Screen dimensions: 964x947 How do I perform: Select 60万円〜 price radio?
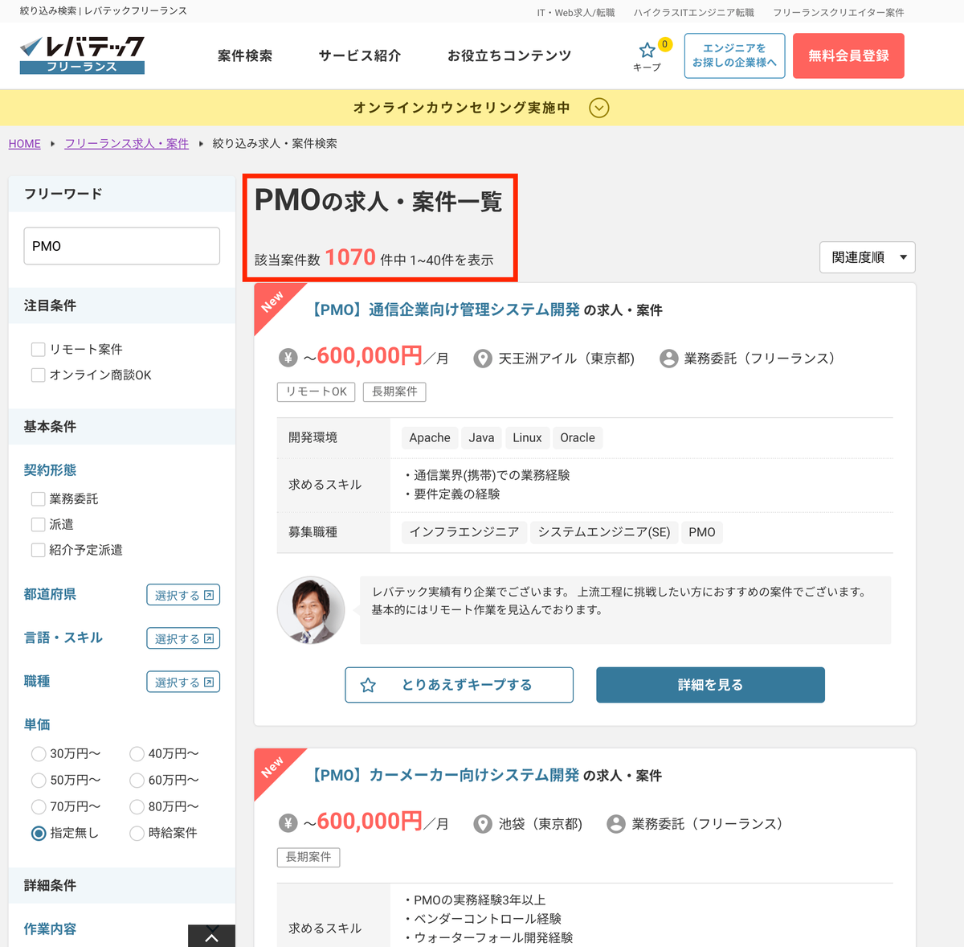[137, 780]
